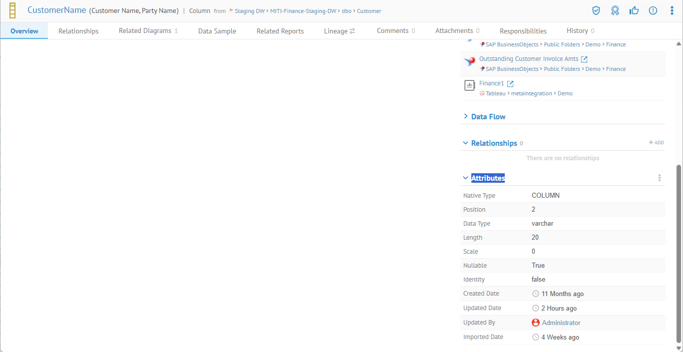Go to the Responsibilities tab
The width and height of the screenshot is (683, 352).
(523, 31)
